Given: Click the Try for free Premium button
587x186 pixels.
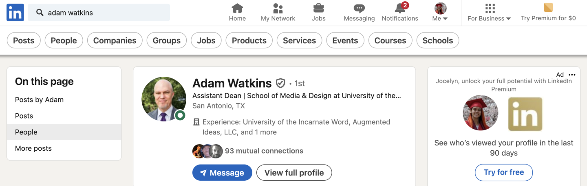Looking at the screenshot, I should click(x=504, y=172).
